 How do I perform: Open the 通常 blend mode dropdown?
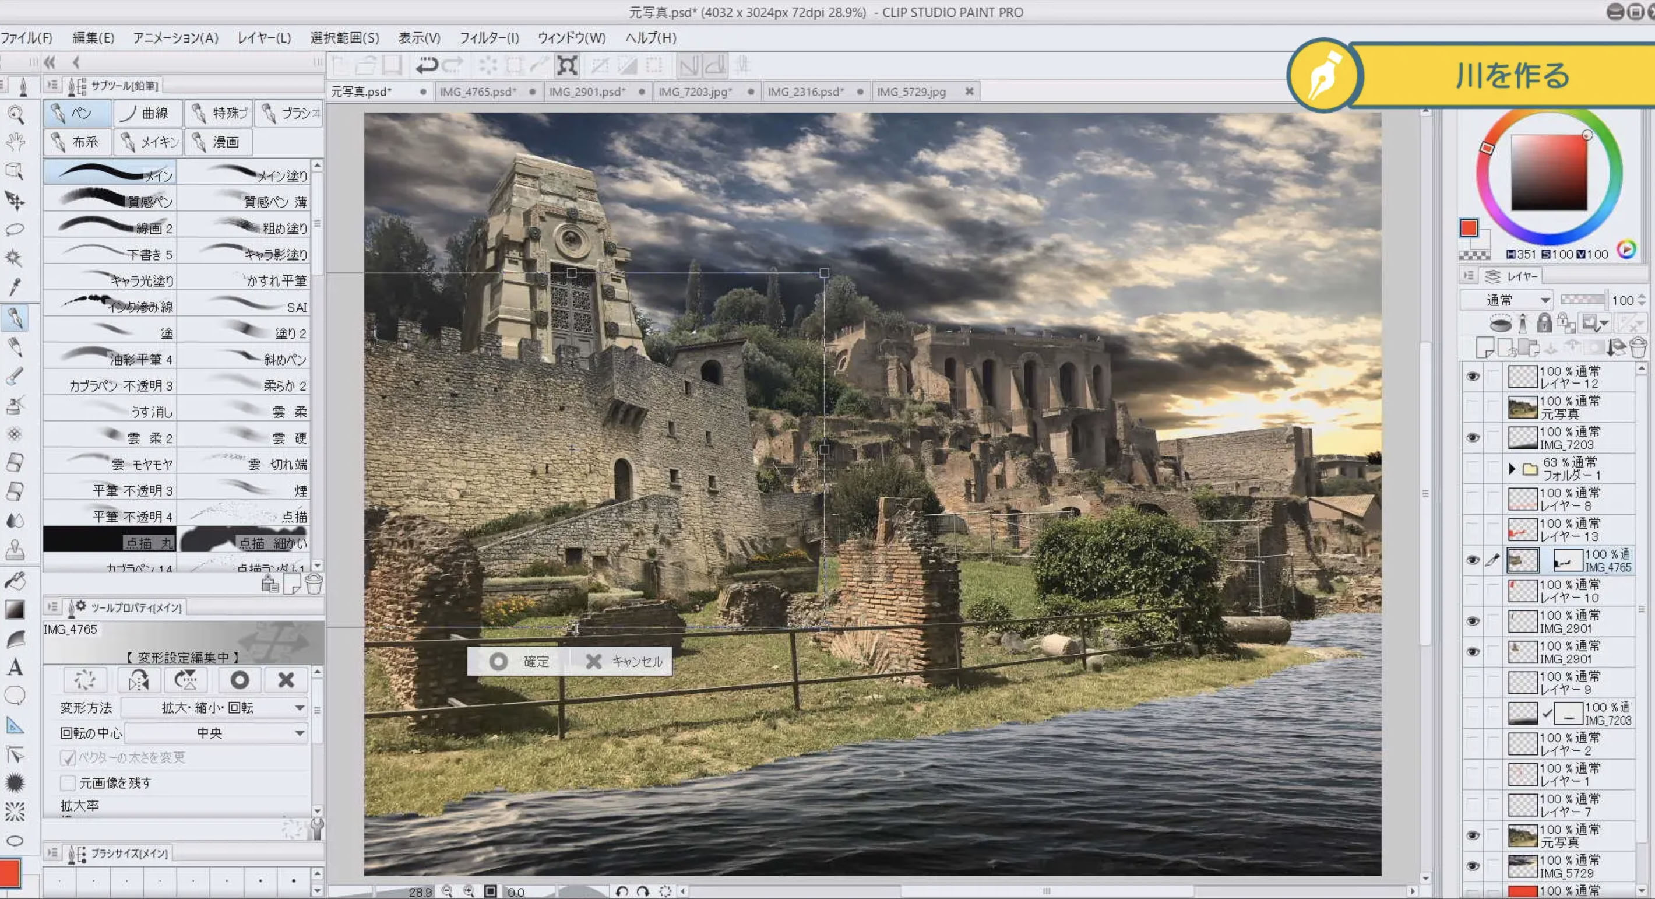coord(1506,300)
